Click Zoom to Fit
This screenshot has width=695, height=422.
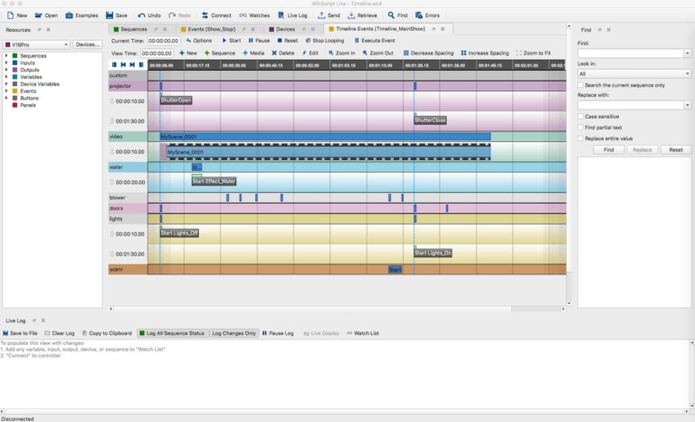pyautogui.click(x=533, y=53)
